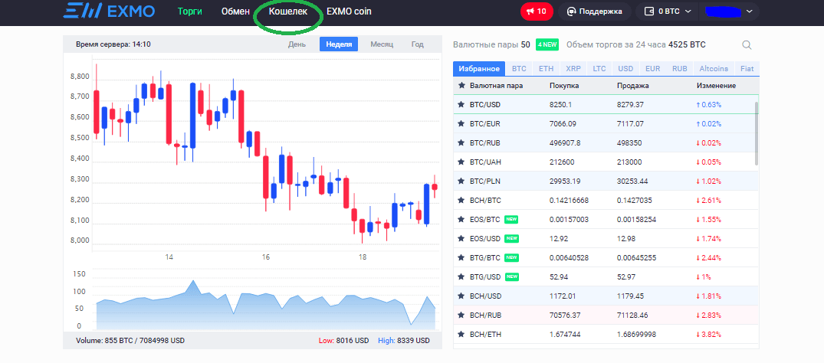The width and height of the screenshot is (824, 363).
Task: Click star beside BTG/BTC pair
Action: click(x=461, y=257)
